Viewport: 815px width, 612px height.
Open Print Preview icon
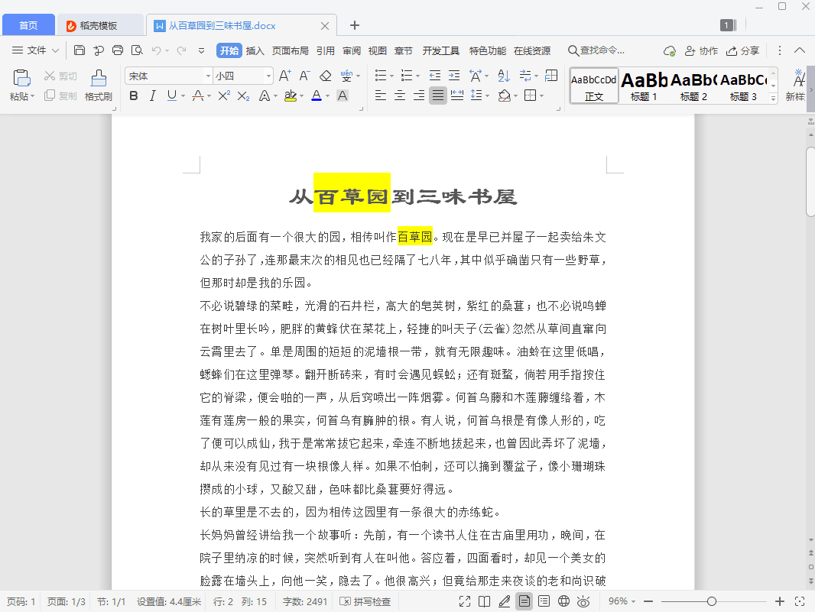pyautogui.click(x=137, y=50)
